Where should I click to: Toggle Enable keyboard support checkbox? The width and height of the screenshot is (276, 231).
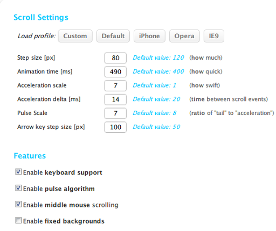18,172
